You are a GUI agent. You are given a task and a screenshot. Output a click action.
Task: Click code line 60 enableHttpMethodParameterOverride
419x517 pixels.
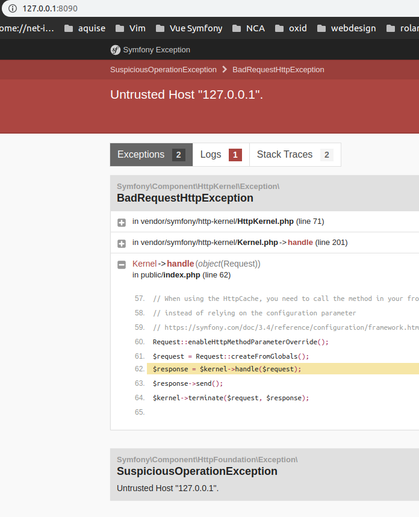241,342
